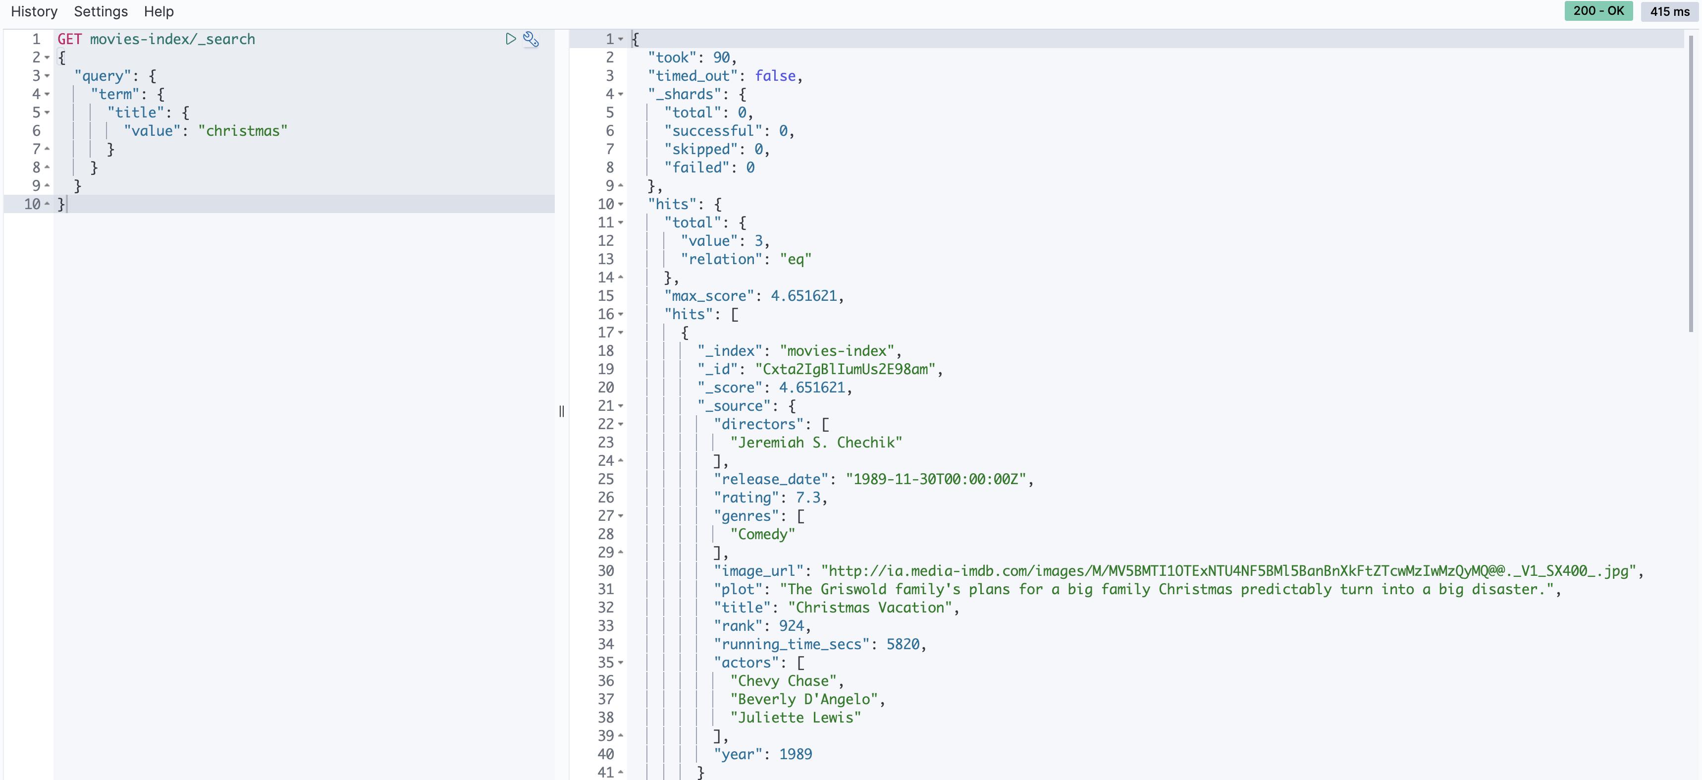This screenshot has width=1702, height=780.
Task: Collapse the "term" block fold arrow in request
Action: click(48, 95)
